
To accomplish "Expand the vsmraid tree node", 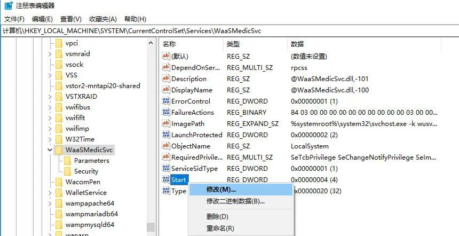I will click(50, 54).
